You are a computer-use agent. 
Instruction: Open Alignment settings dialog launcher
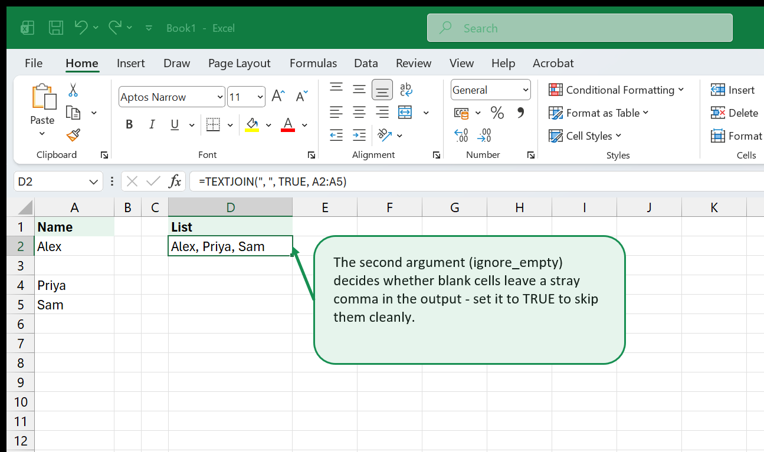coord(437,155)
